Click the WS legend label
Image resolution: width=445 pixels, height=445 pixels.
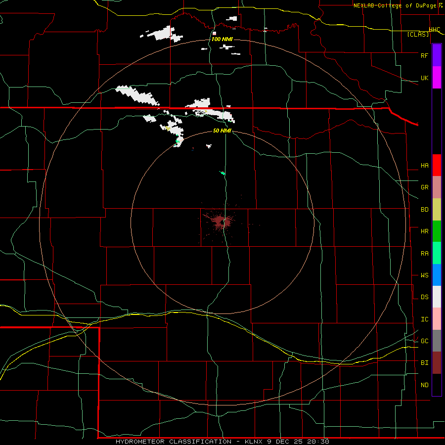(x=424, y=275)
